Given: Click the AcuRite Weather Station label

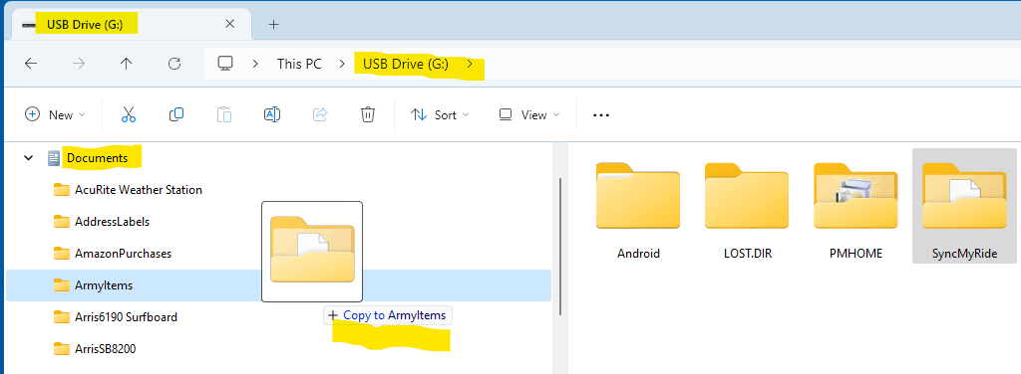Looking at the screenshot, I should coord(139,190).
